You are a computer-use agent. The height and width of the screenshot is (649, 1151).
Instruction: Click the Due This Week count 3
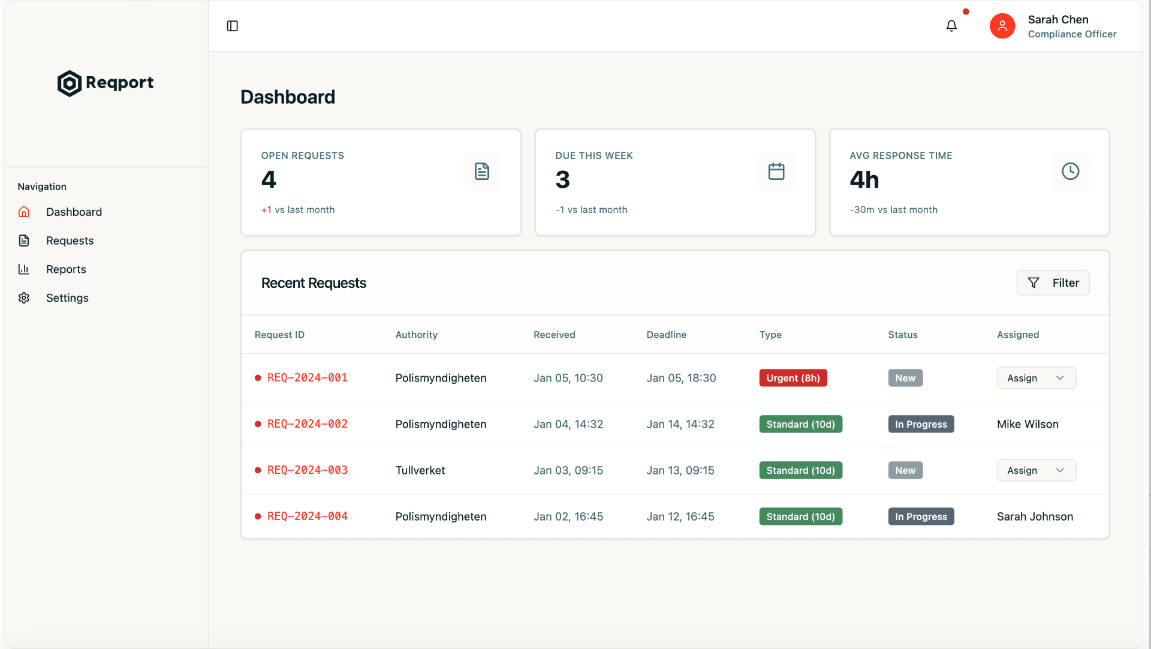click(x=562, y=179)
